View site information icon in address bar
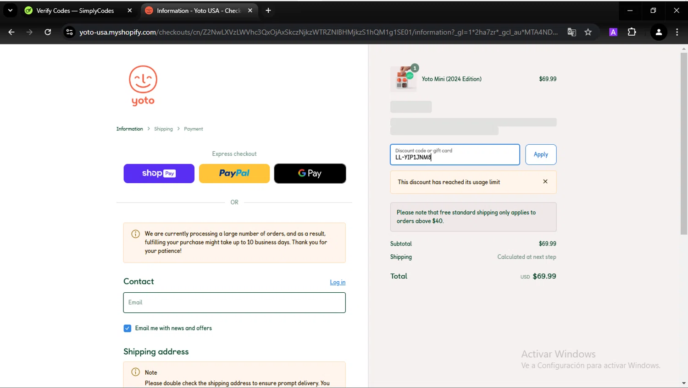 (x=69, y=32)
